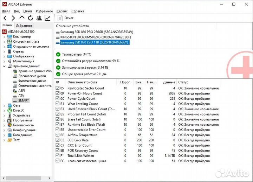Select the ATA item in tree
The height and width of the screenshot is (182, 253).
click(21, 96)
